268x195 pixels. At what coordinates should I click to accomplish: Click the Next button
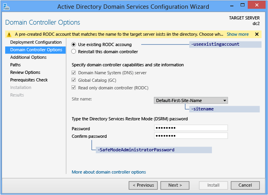[175, 185]
